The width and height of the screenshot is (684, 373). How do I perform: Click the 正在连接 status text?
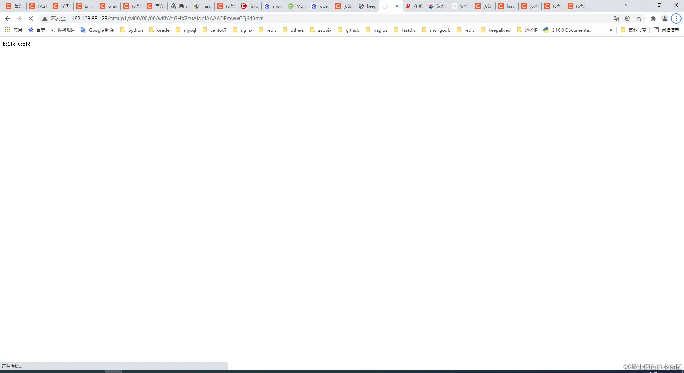click(x=12, y=366)
